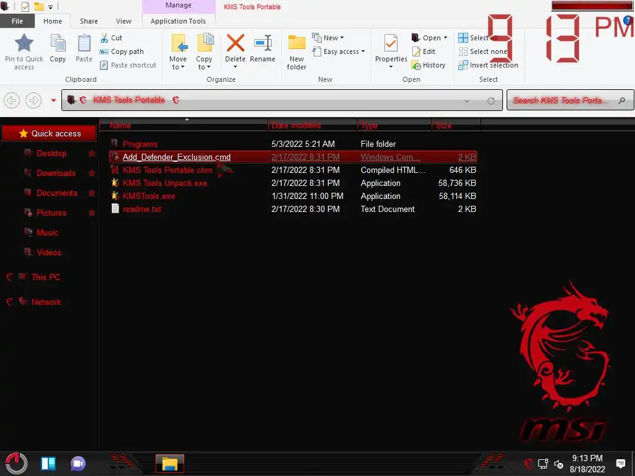Click the search magnifier icon
This screenshot has width=635, height=476.
coord(621,100)
